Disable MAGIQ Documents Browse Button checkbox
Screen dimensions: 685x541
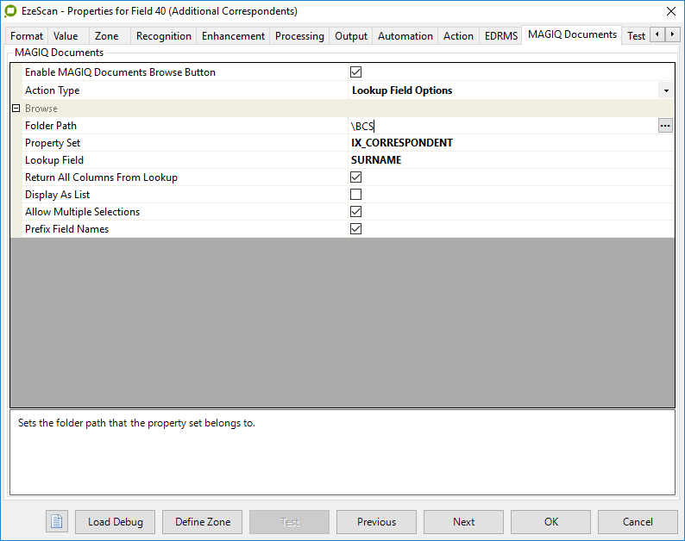point(355,72)
